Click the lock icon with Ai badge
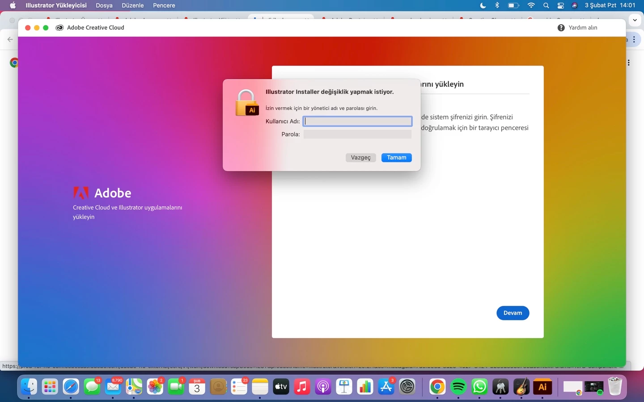Screen dimensions: 644x402 (247, 103)
